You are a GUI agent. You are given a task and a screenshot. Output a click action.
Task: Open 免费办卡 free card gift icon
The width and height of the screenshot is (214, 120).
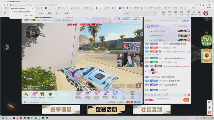[x=42, y=95]
